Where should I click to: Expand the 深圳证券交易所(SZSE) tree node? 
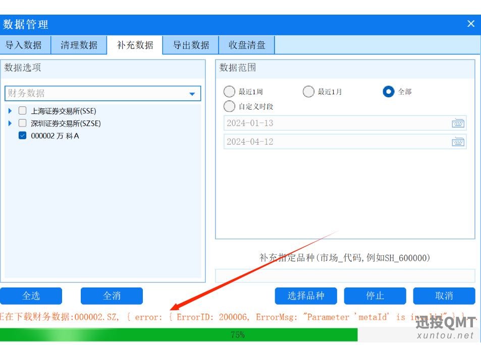click(x=10, y=123)
